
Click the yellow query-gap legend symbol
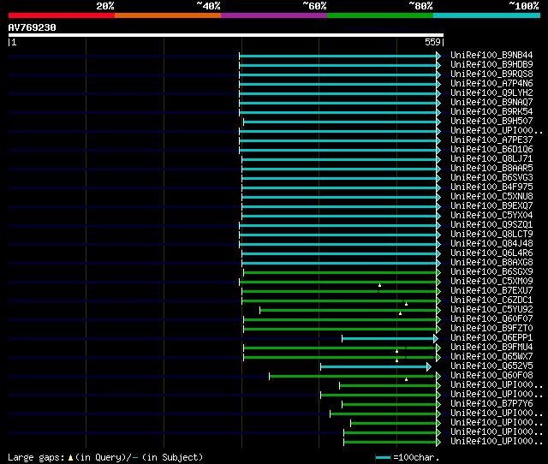(70, 457)
